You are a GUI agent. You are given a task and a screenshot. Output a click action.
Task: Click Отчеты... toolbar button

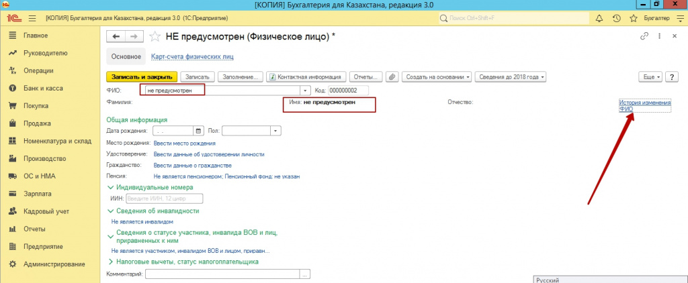366,76
